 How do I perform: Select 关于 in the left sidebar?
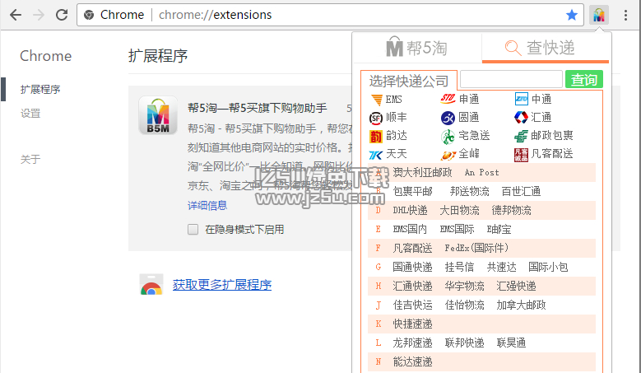(30, 159)
